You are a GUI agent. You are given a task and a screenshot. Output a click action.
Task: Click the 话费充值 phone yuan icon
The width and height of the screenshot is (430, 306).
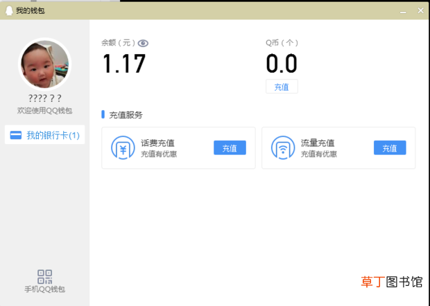pos(123,147)
